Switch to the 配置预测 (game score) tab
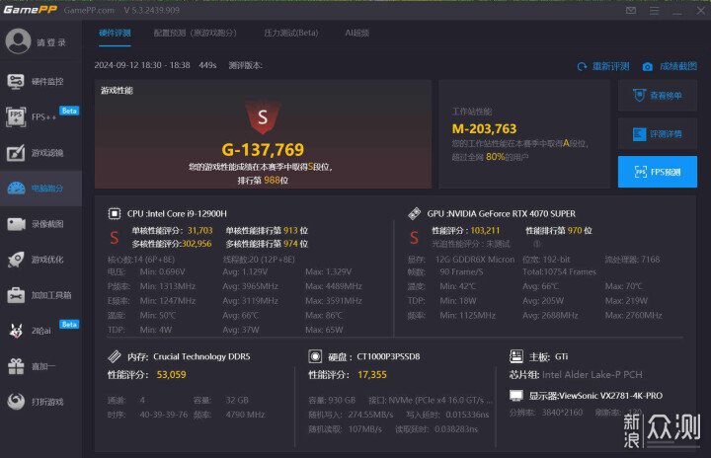This screenshot has width=711, height=458. 195,33
